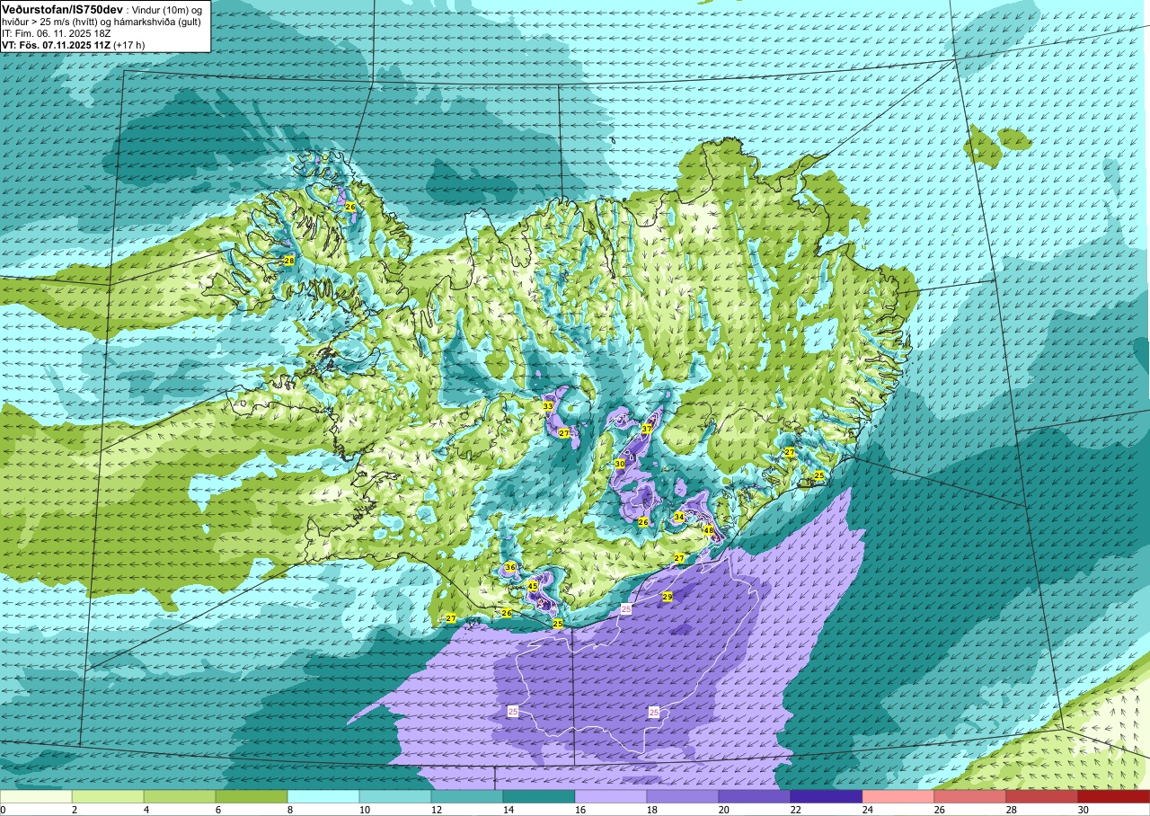This screenshot has width=1150, height=816.
Task: Select the pale cyan 8–10 m/s legend swatch
Action: pyautogui.click(x=323, y=796)
